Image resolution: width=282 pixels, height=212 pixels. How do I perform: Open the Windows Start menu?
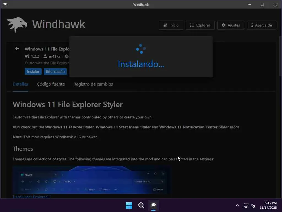click(x=129, y=205)
